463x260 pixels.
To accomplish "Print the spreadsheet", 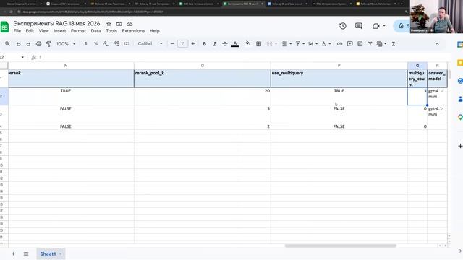I will click(38, 44).
